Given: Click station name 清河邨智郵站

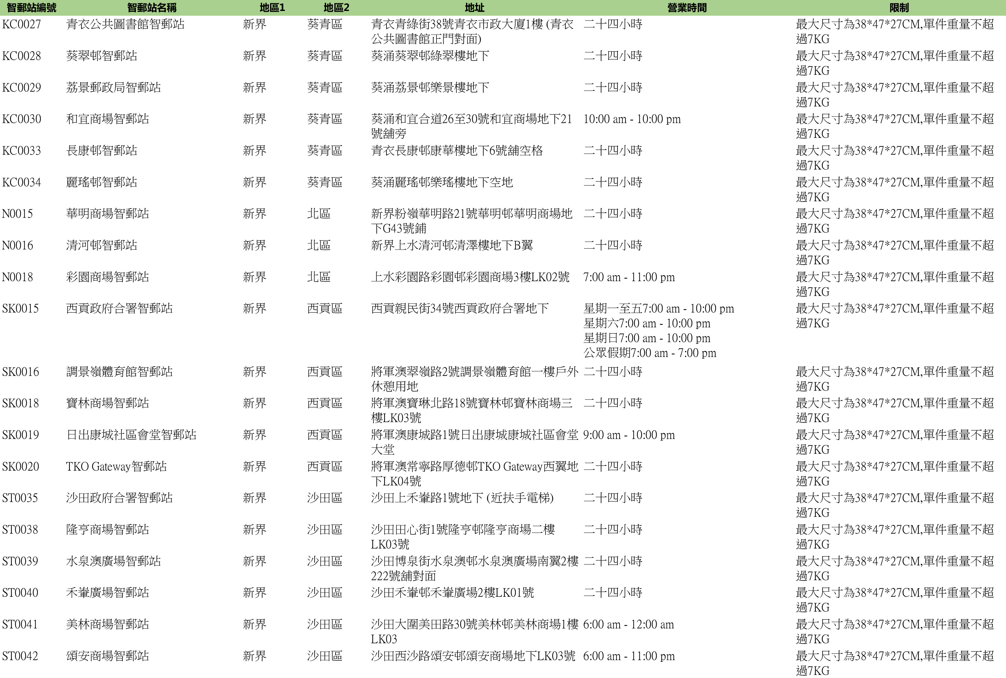Looking at the screenshot, I should coord(102,245).
